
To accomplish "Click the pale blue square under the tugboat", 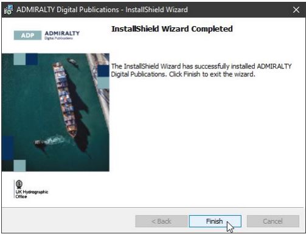I will (19, 165).
